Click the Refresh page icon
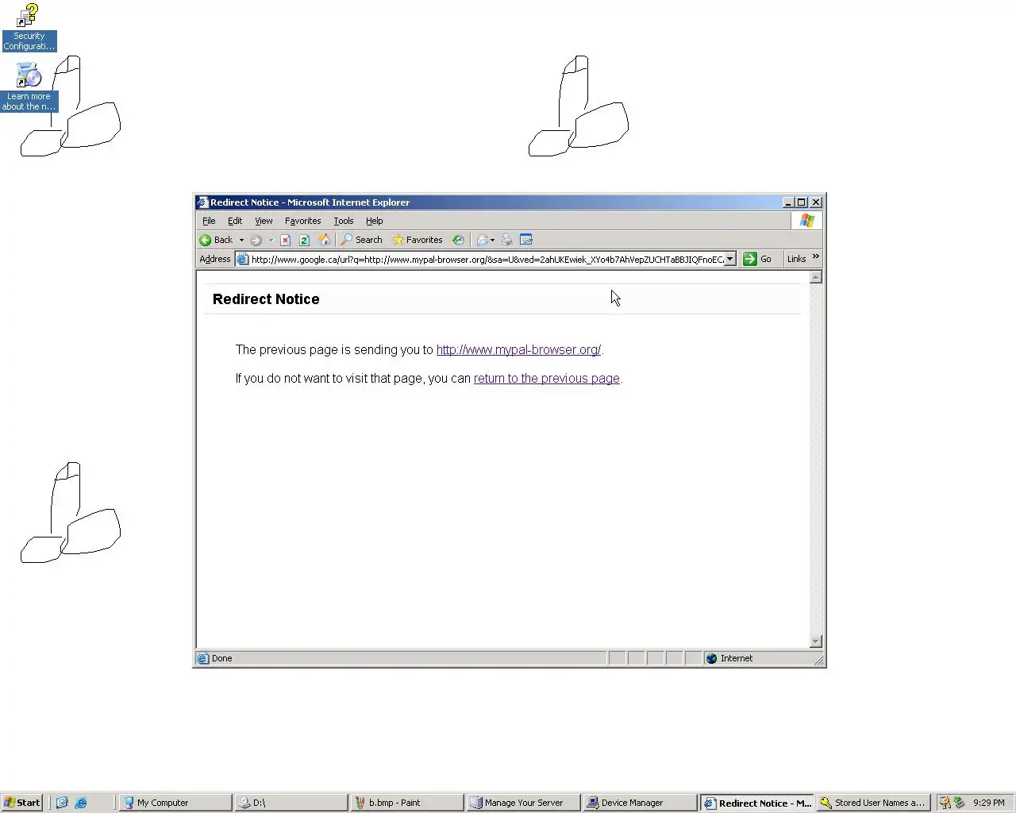This screenshot has width=1016, height=813. pos(304,240)
